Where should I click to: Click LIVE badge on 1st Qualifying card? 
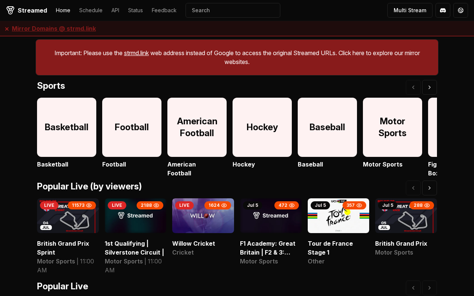117,205
